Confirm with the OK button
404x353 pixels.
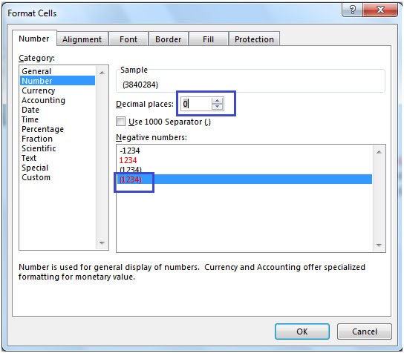[x=302, y=331]
